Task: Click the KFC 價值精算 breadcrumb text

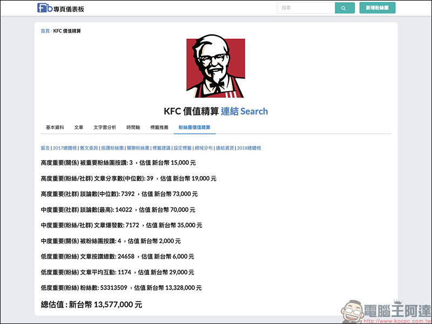Action: 67,31
